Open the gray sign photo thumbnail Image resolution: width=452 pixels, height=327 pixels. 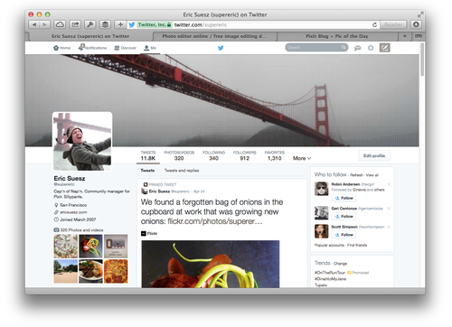(116, 246)
